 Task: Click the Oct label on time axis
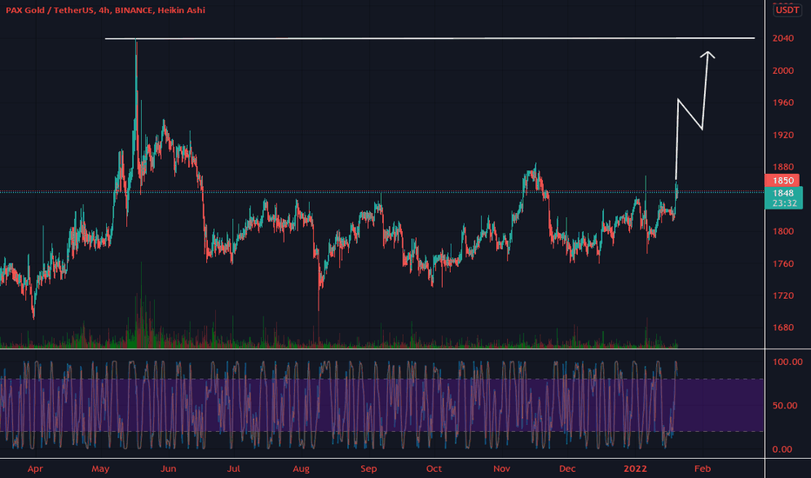point(434,468)
